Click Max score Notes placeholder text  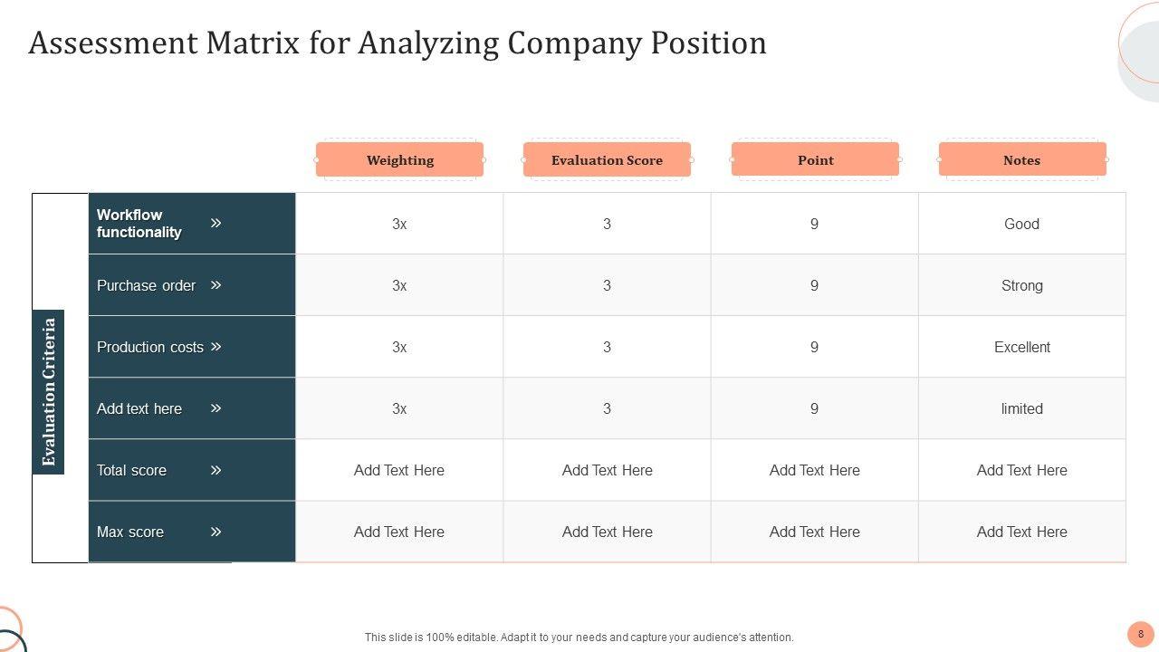[1021, 532]
